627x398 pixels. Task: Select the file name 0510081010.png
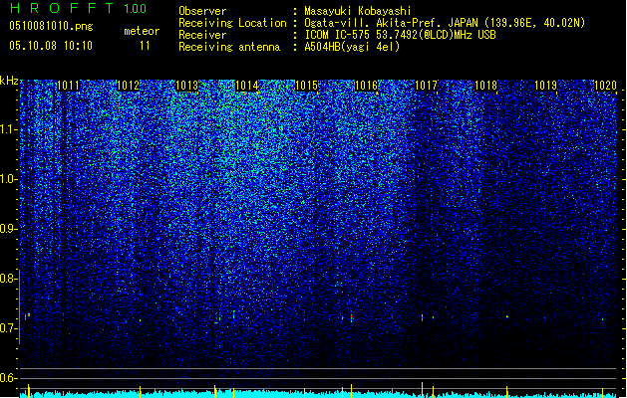(x=51, y=26)
